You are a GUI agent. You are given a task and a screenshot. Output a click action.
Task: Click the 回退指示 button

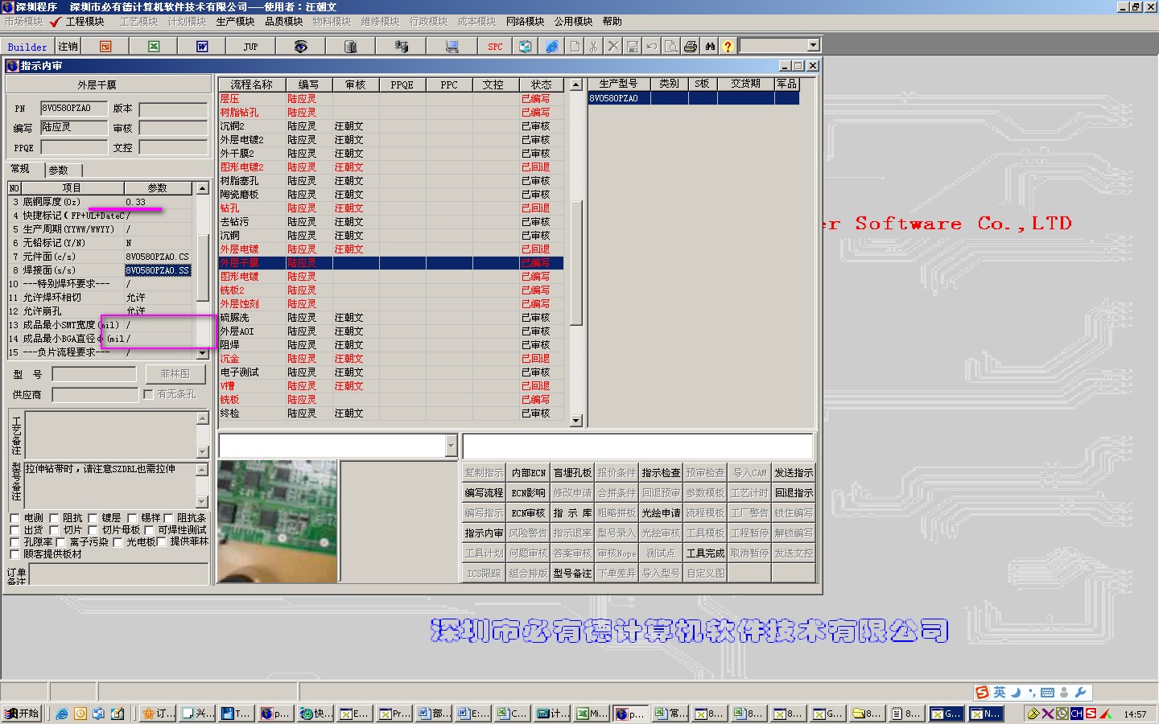pyautogui.click(x=794, y=493)
